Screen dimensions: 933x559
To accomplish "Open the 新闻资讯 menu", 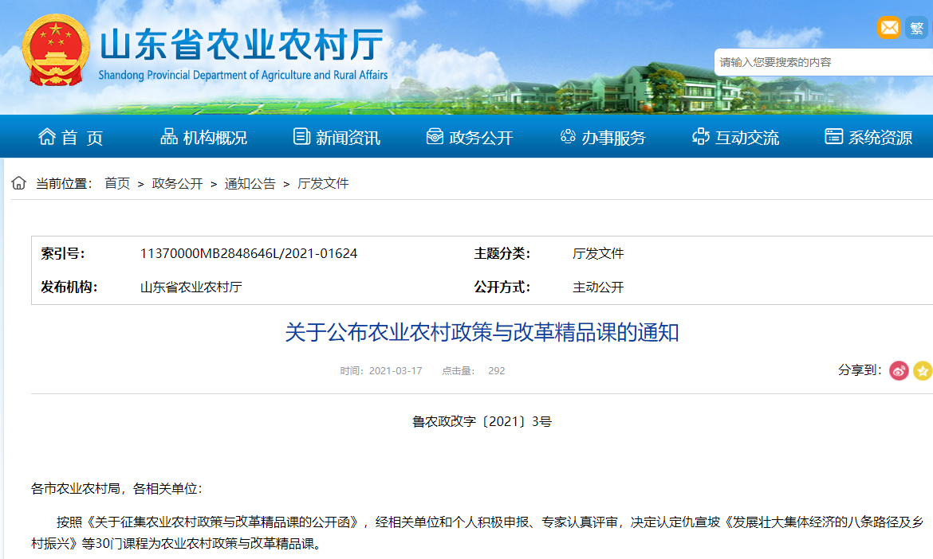I will click(x=337, y=137).
